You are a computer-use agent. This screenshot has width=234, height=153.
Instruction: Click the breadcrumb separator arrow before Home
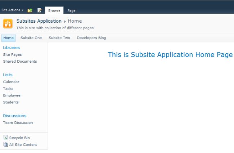click(65, 22)
